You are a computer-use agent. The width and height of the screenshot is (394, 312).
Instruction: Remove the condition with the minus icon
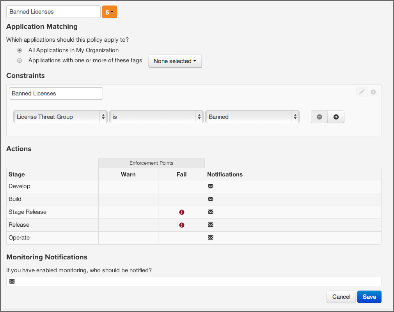click(319, 116)
